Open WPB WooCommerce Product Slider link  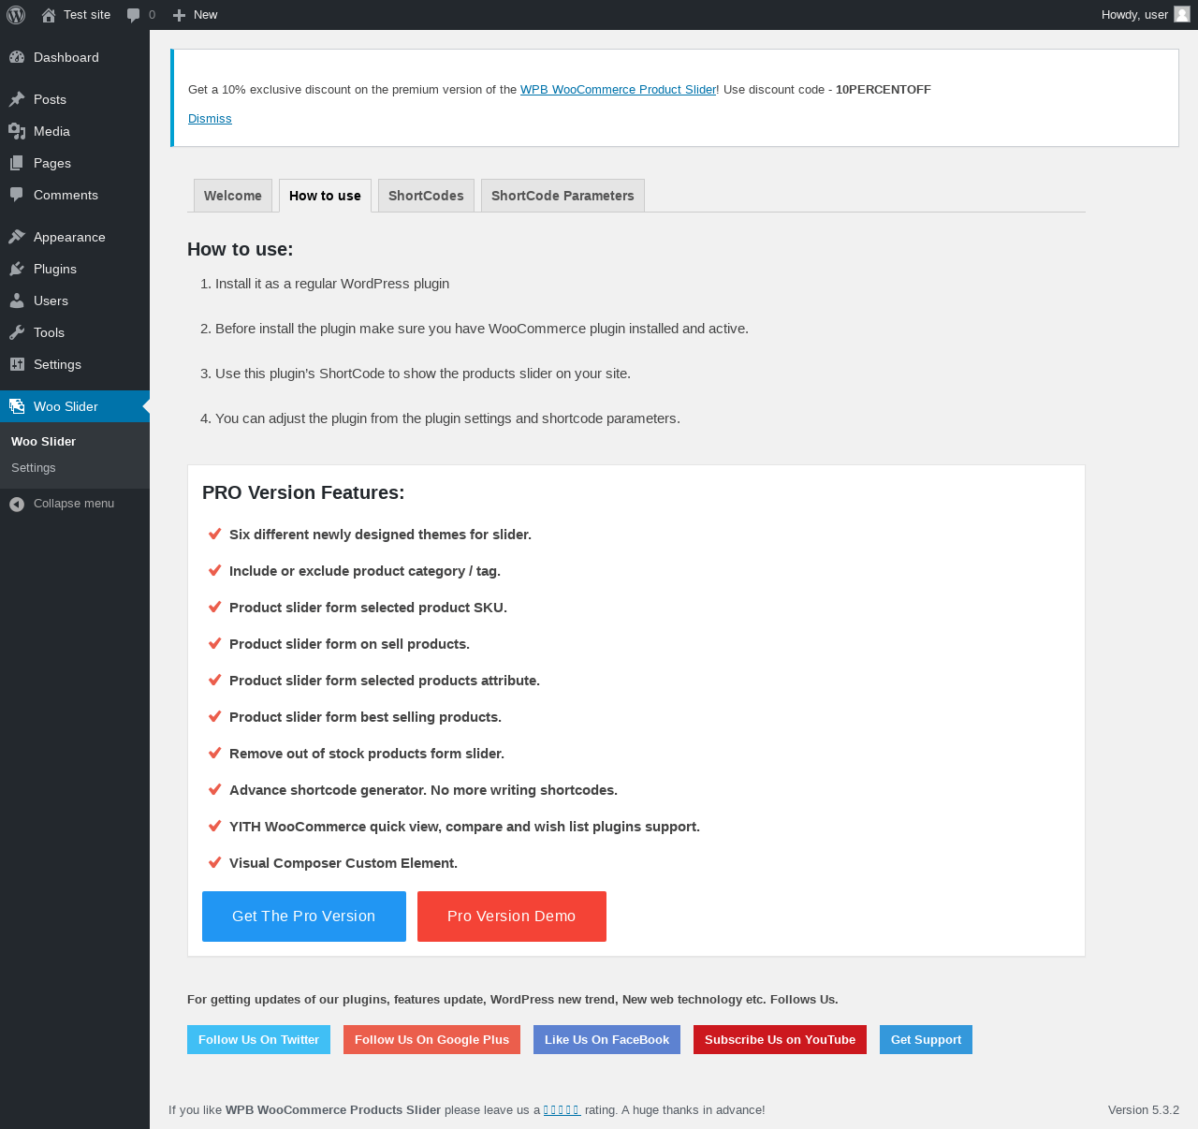[618, 90]
